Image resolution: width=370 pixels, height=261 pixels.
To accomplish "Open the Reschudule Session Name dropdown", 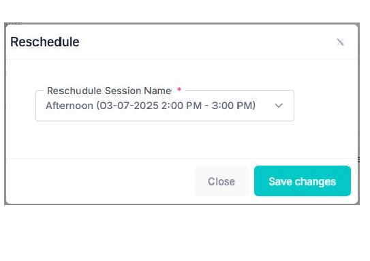I will (x=165, y=106).
